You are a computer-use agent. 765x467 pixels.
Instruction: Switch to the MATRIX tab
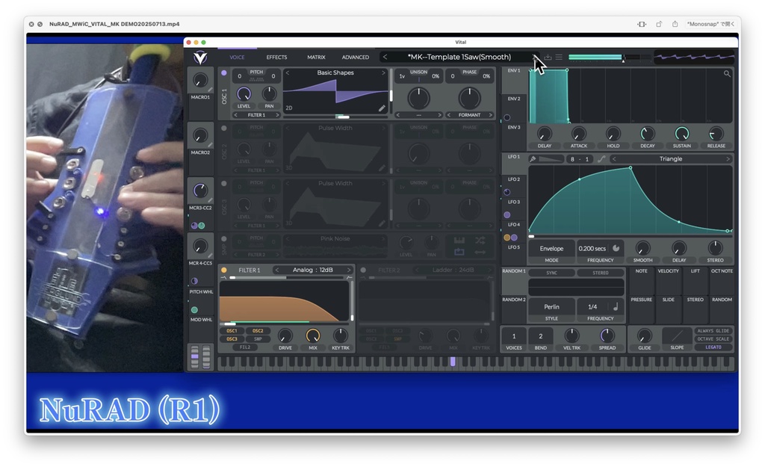click(316, 57)
